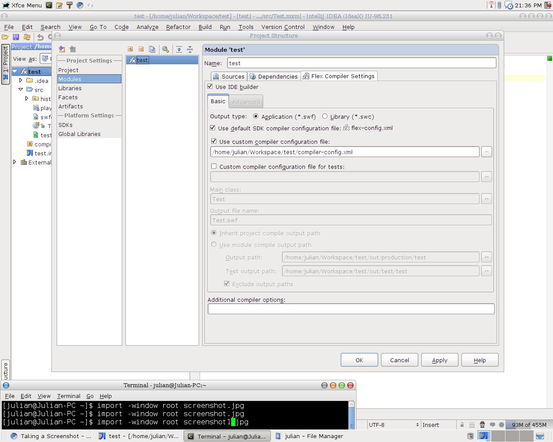
Task: Expand the .idea folder in project tree
Action: coord(21,80)
